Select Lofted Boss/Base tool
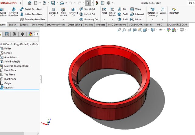 (31, 14)
